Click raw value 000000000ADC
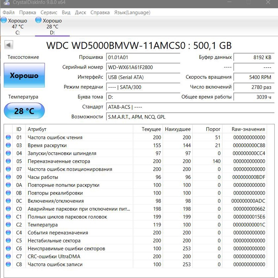278x278 pixels. tap(248, 201)
